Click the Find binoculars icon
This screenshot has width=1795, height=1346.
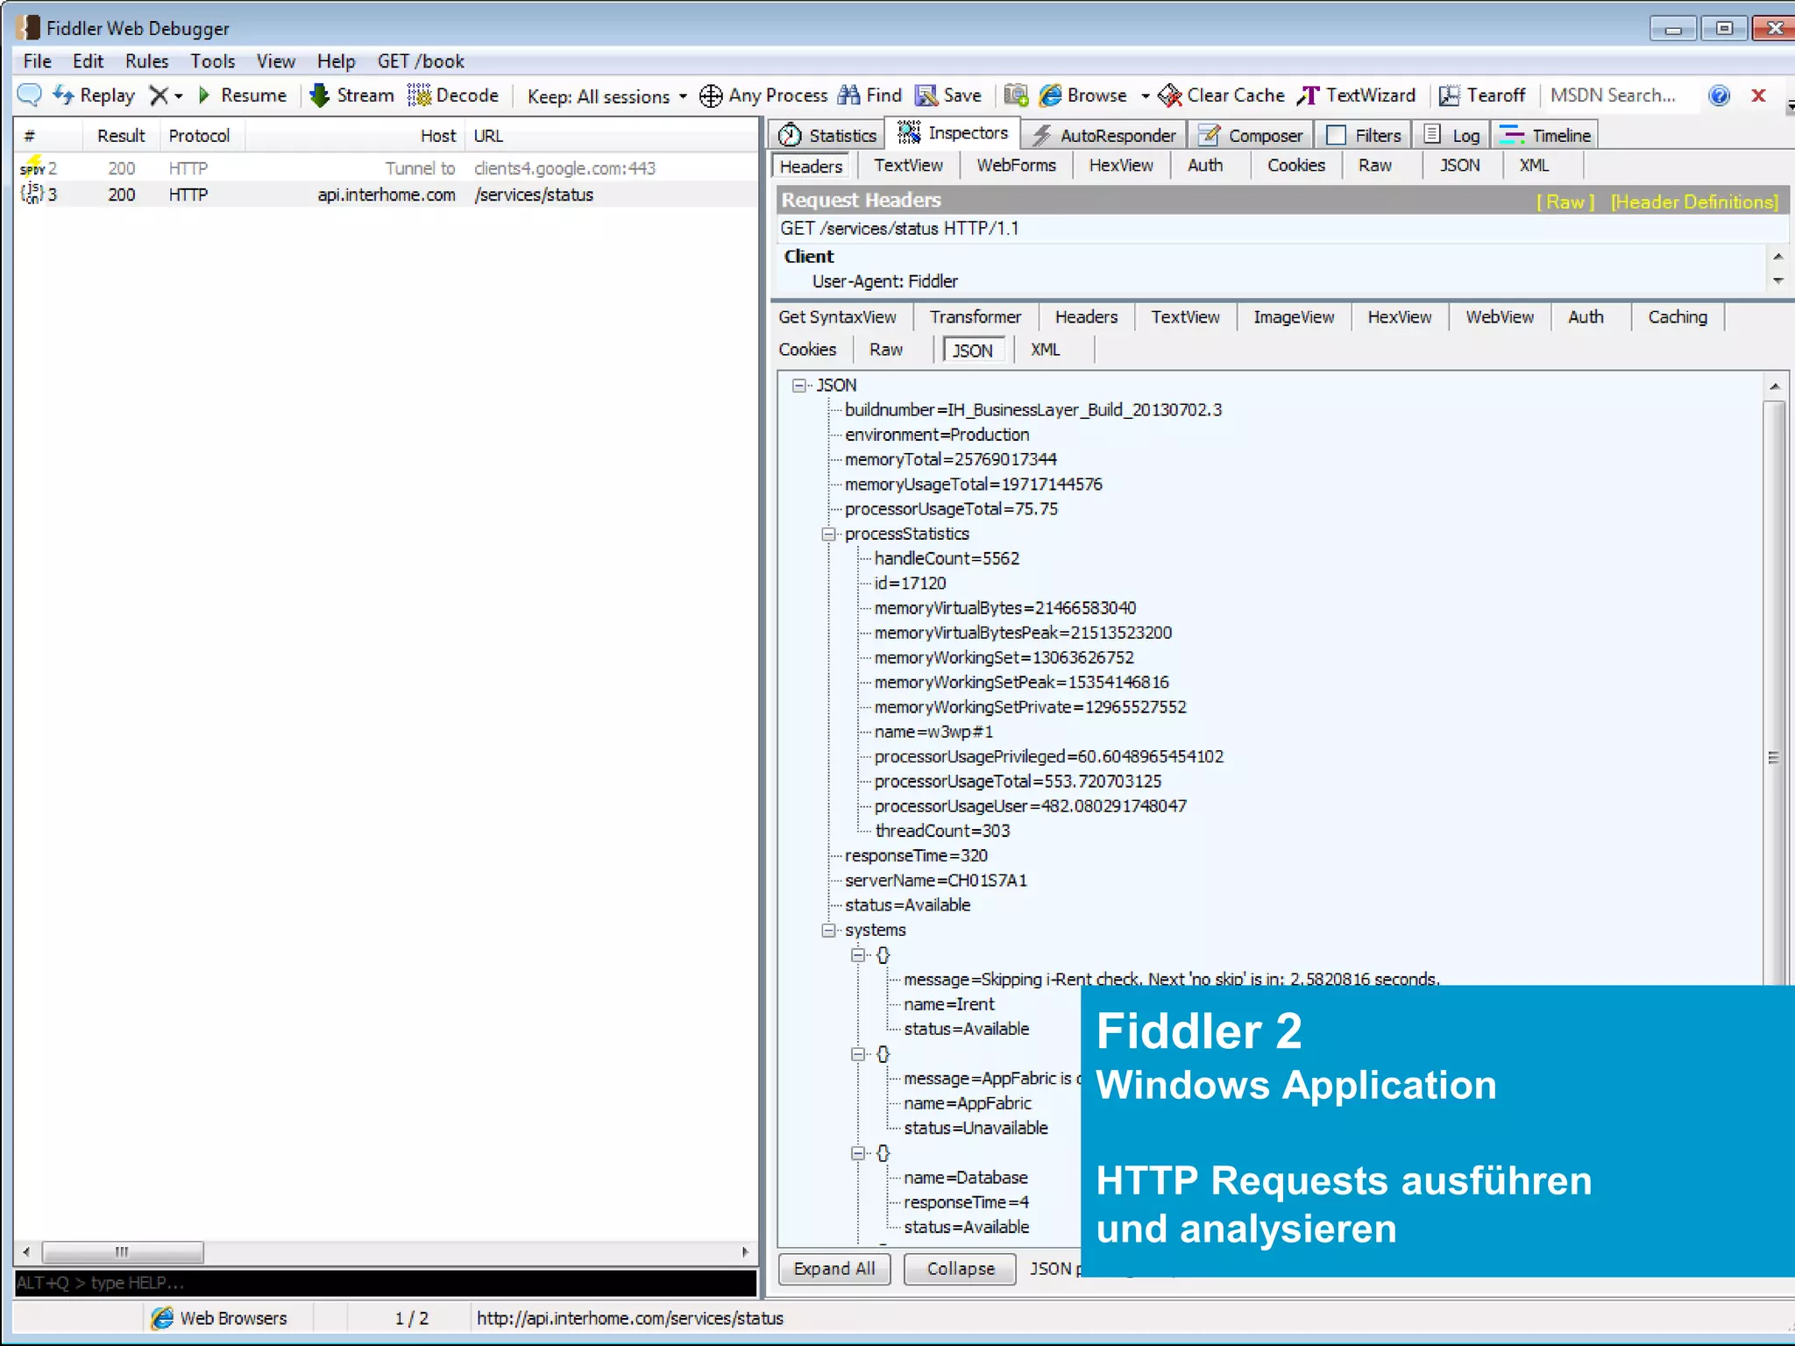[848, 95]
